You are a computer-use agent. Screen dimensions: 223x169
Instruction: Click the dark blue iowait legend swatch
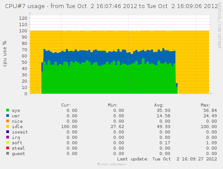[8, 132]
